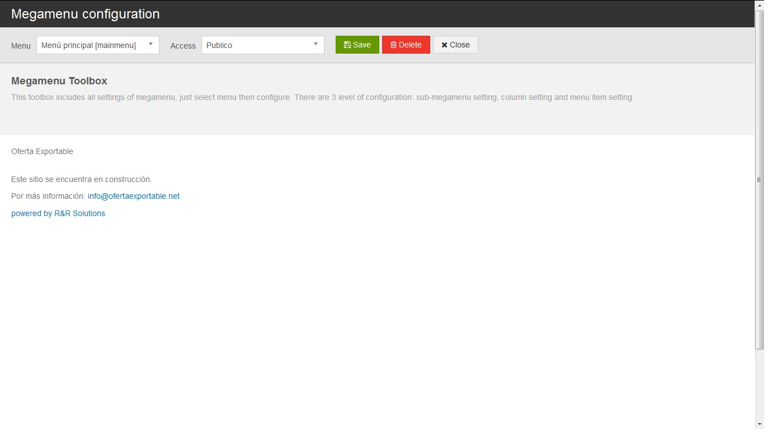The width and height of the screenshot is (772, 440).
Task: Click the scroll up arrow of the scrollbar
Action: click(759, 4)
